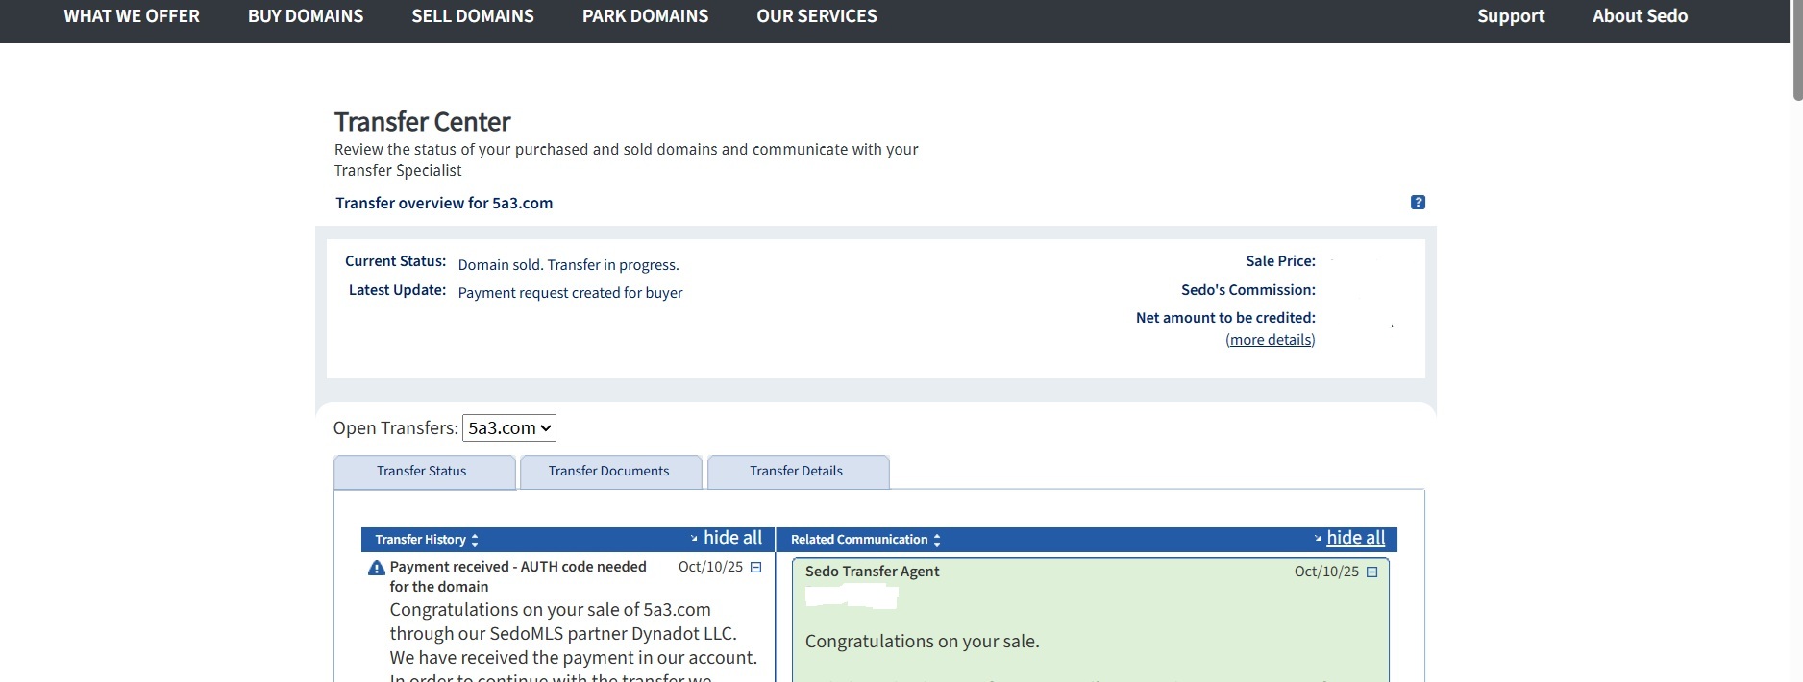The image size is (1803, 682).
Task: Hide all Transfer History entries
Action: [x=732, y=538]
